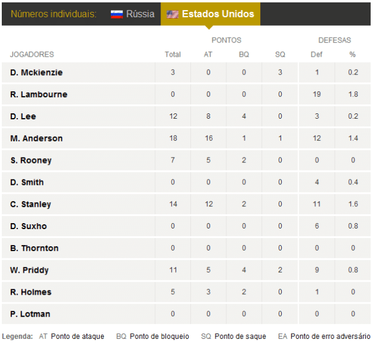Click the Russian flag icon

[x=117, y=14]
